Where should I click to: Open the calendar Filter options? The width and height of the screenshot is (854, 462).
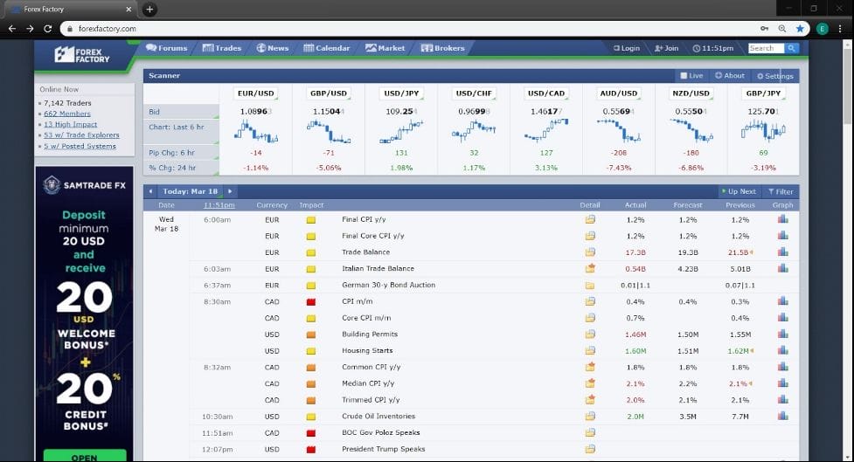(781, 191)
